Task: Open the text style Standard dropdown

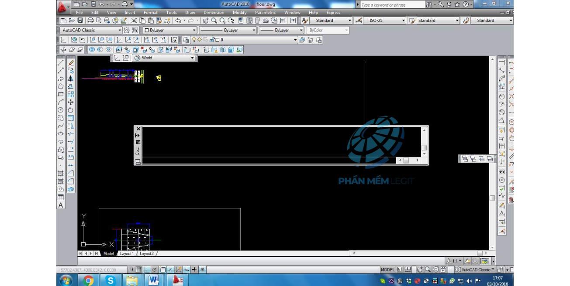Action: pyautogui.click(x=331, y=20)
